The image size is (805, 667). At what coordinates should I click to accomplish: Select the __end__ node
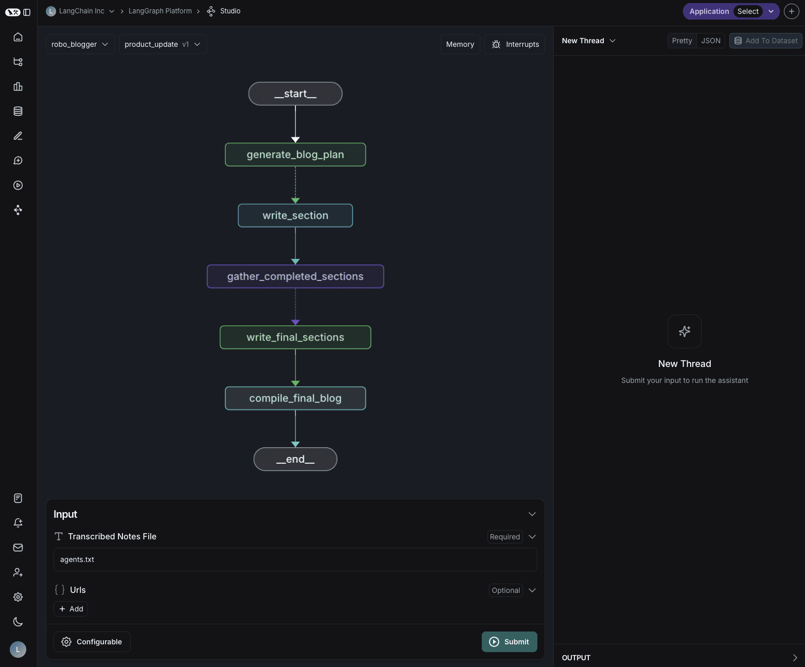295,459
